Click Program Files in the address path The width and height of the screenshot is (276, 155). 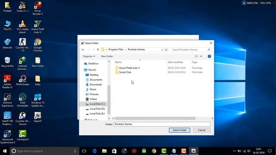click(116, 50)
